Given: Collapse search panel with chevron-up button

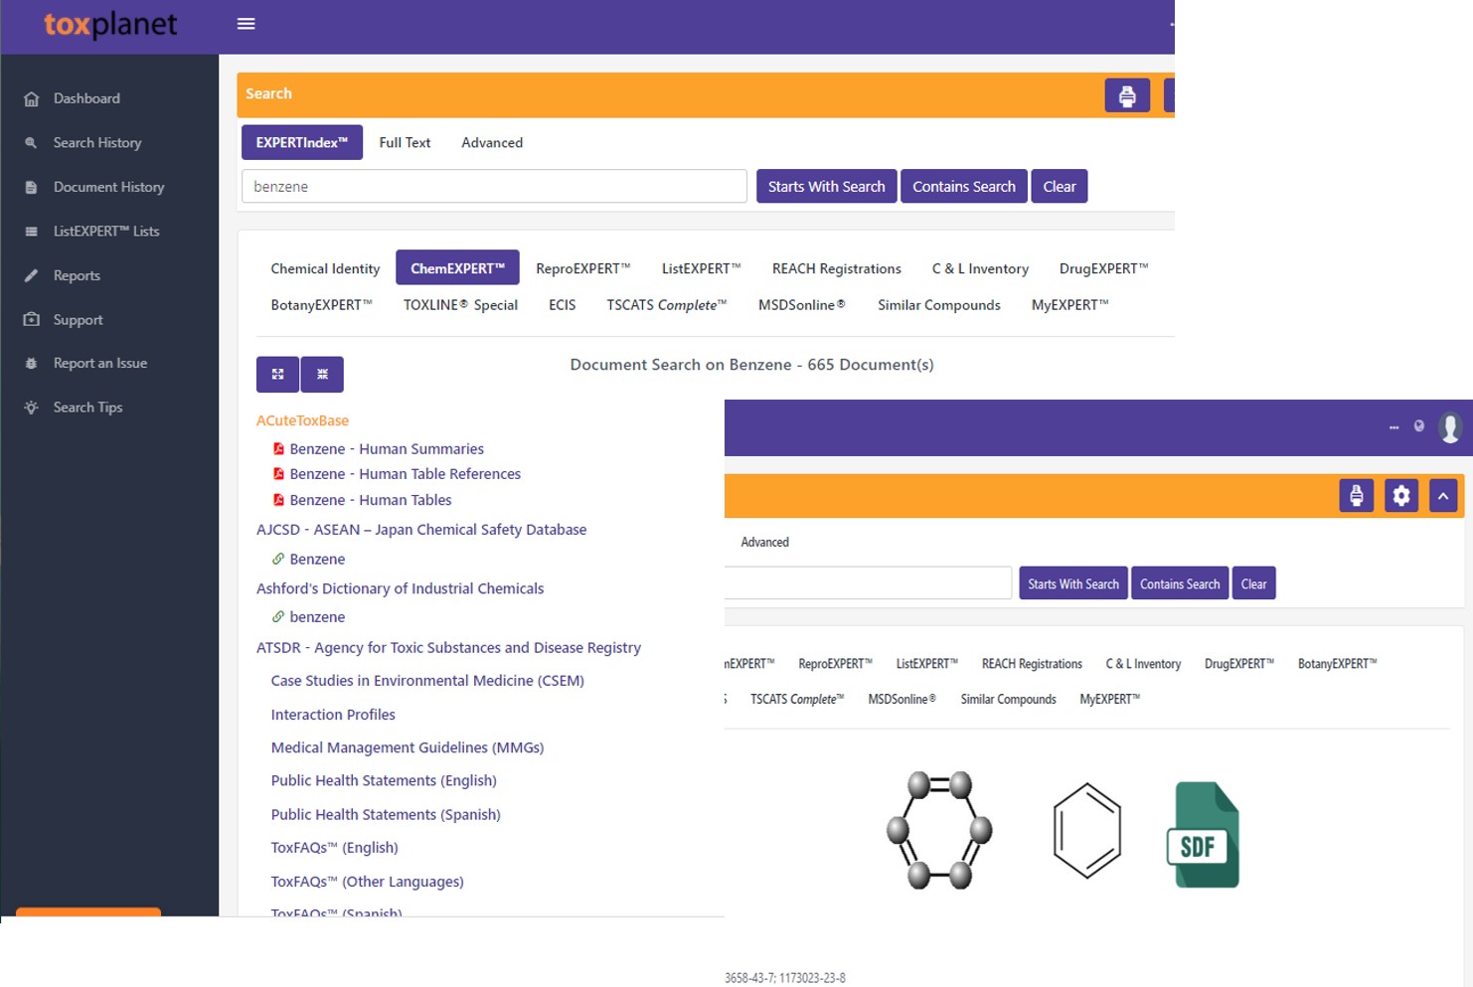Looking at the screenshot, I should pos(1443,495).
